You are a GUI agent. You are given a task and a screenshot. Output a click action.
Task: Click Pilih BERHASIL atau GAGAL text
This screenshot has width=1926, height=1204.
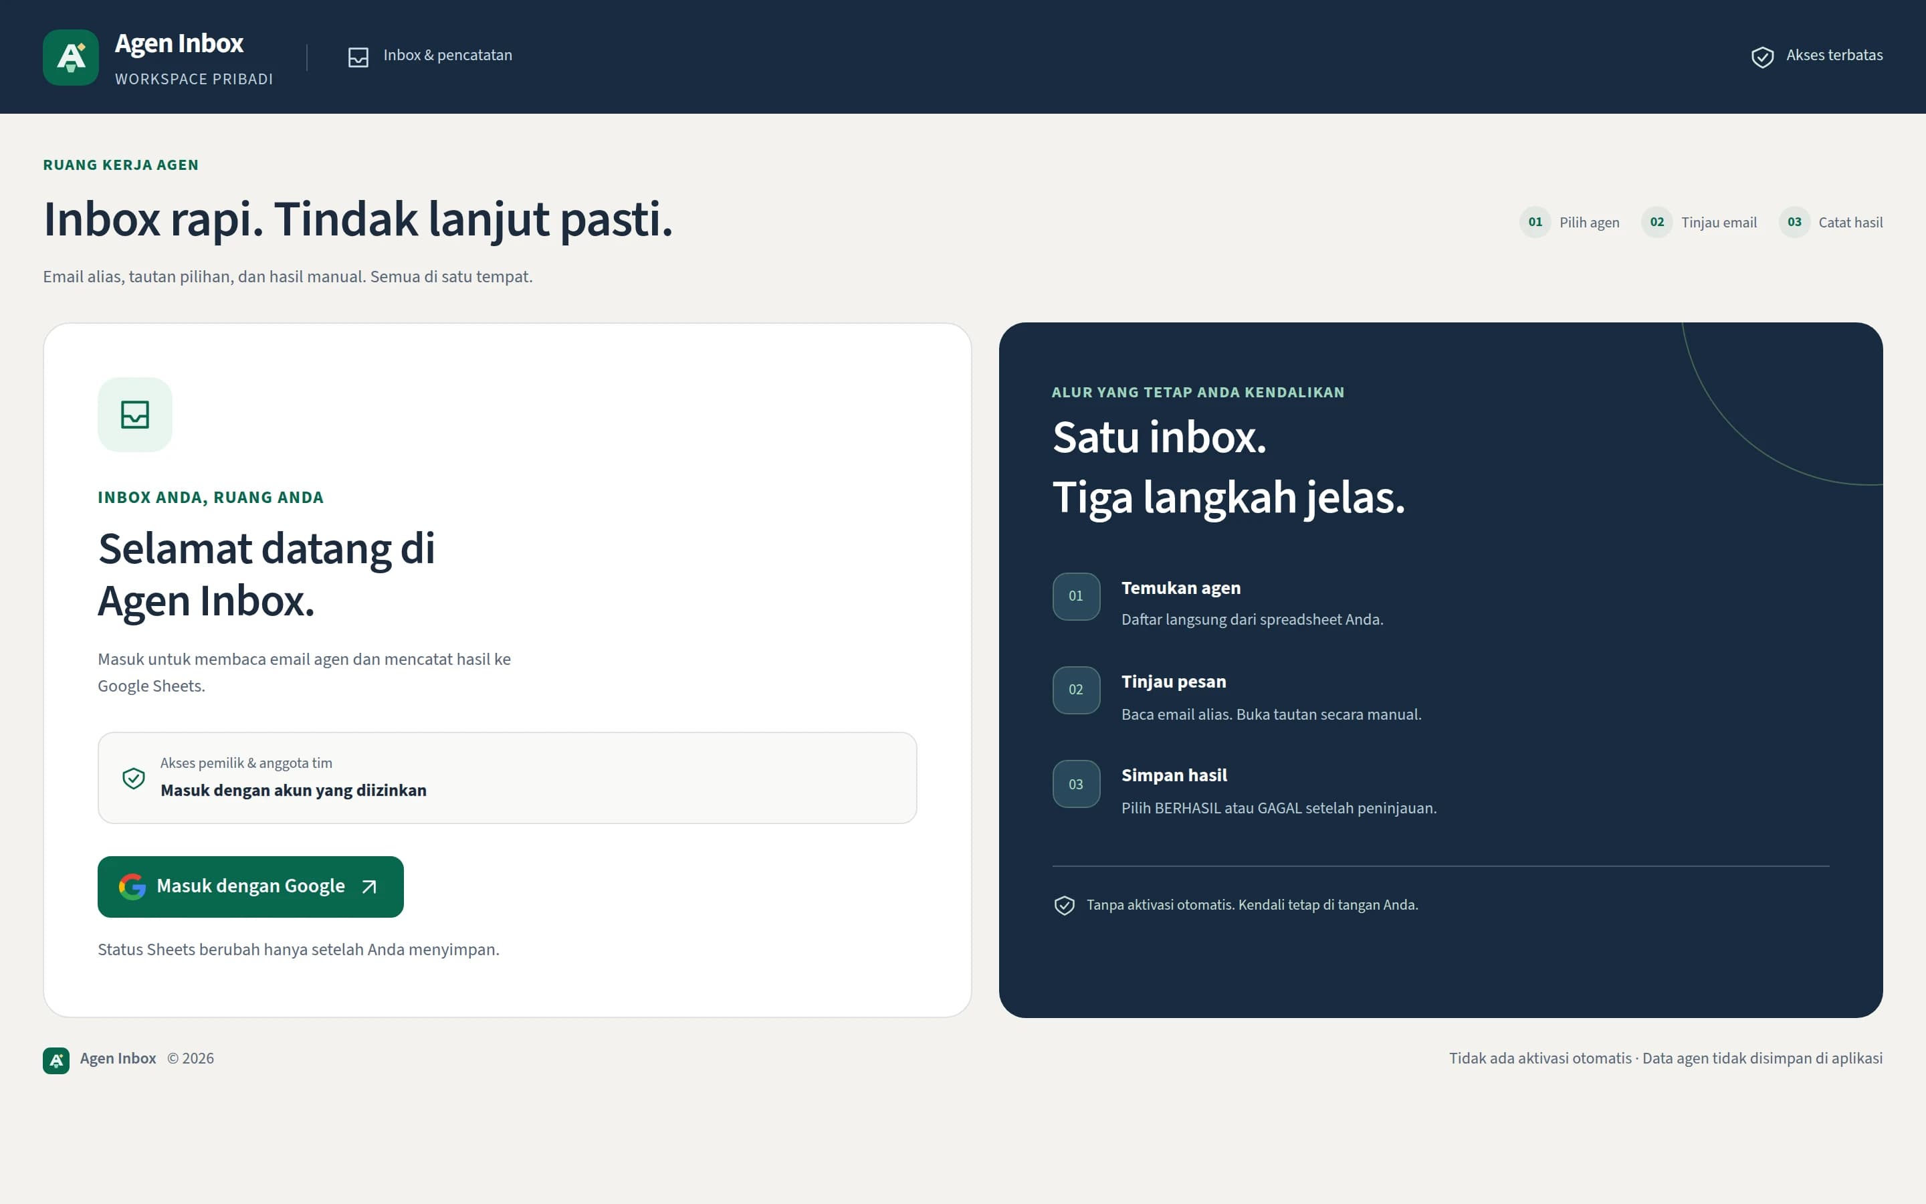1278,808
